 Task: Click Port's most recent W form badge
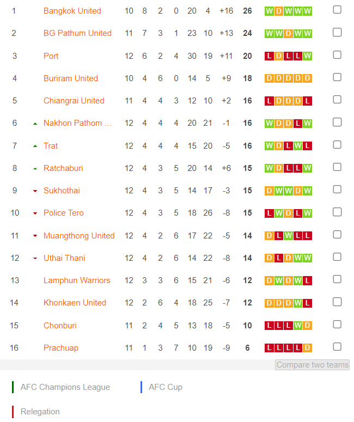307,56
